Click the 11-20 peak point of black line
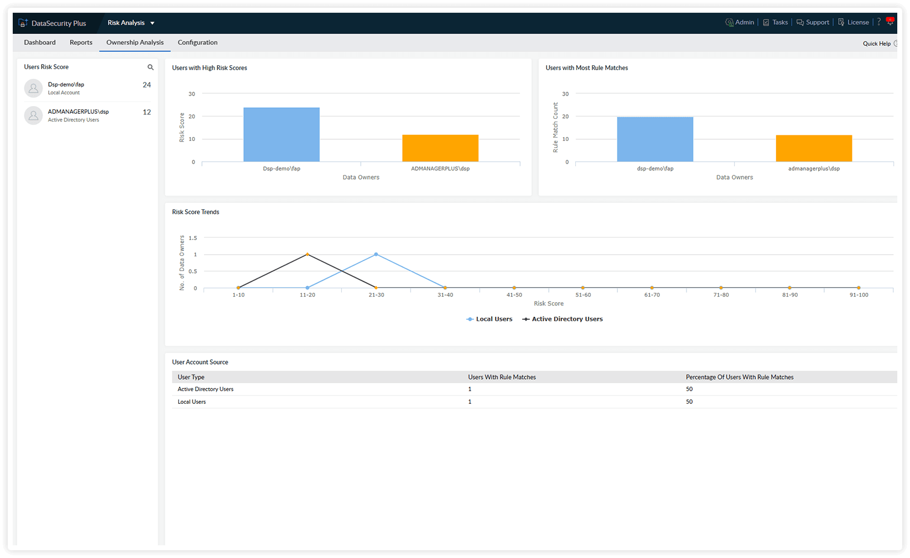910x558 pixels. click(308, 254)
